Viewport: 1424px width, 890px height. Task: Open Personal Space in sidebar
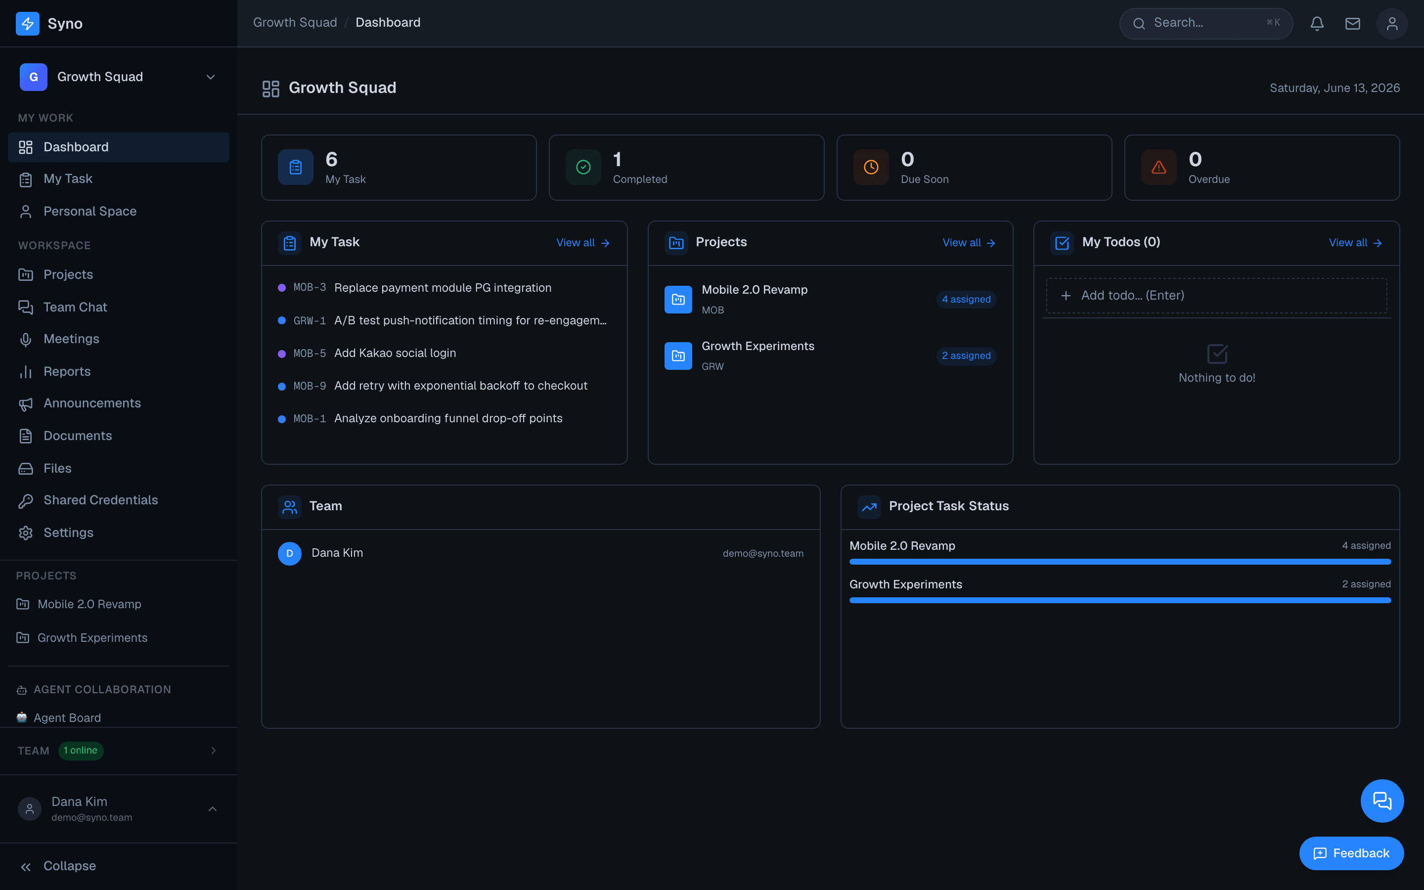click(118, 211)
